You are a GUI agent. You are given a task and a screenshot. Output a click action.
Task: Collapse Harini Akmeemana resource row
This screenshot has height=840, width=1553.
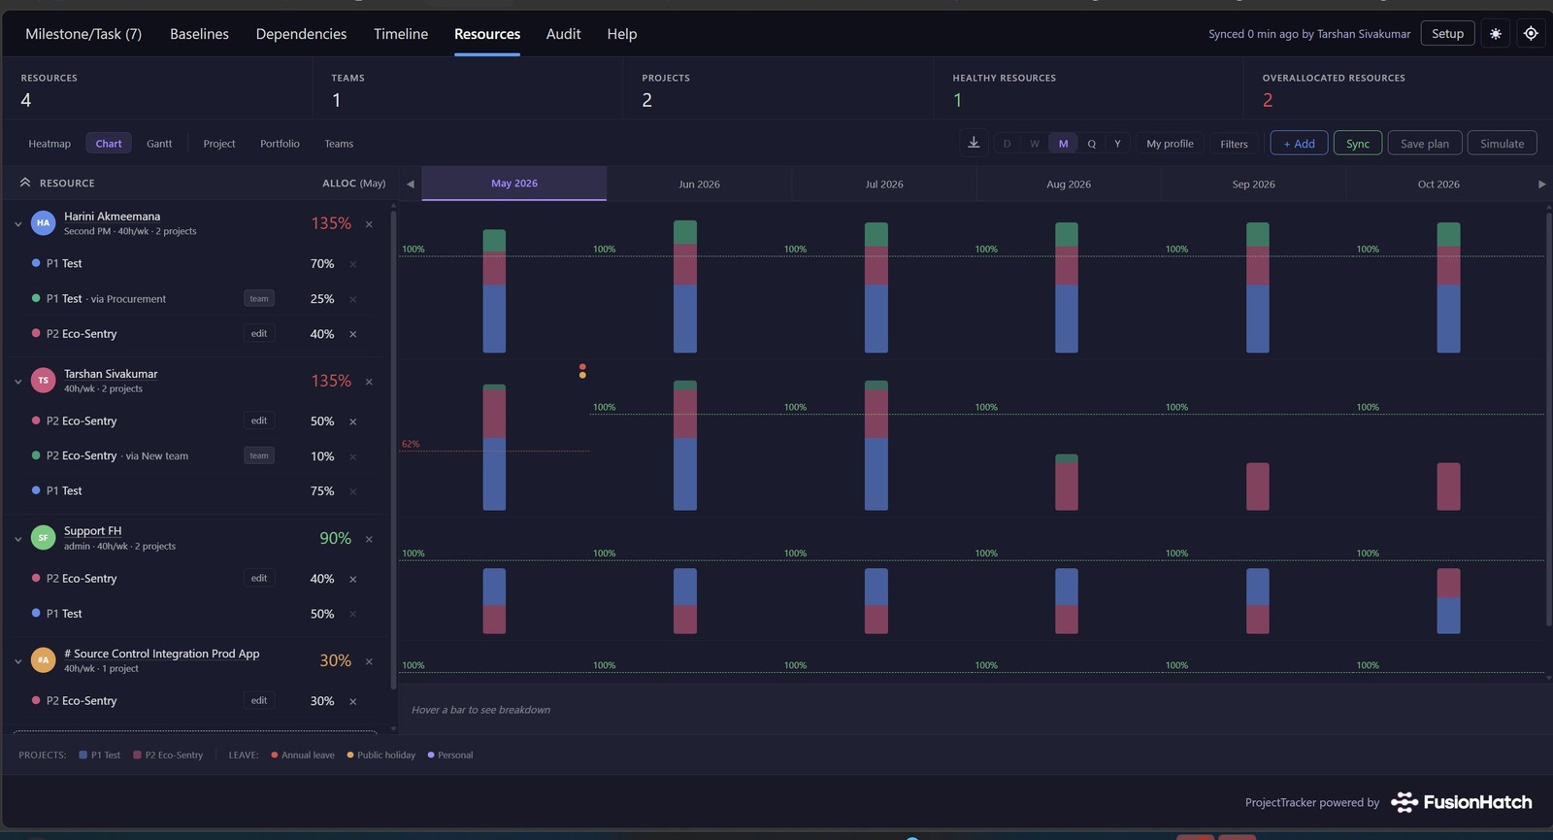pos(17,224)
